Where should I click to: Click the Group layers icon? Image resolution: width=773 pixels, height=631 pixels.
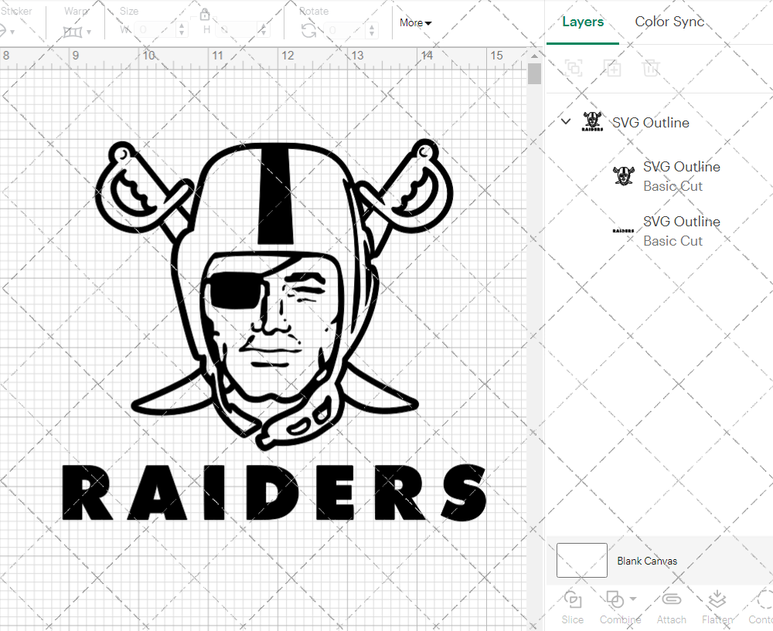coord(574,68)
